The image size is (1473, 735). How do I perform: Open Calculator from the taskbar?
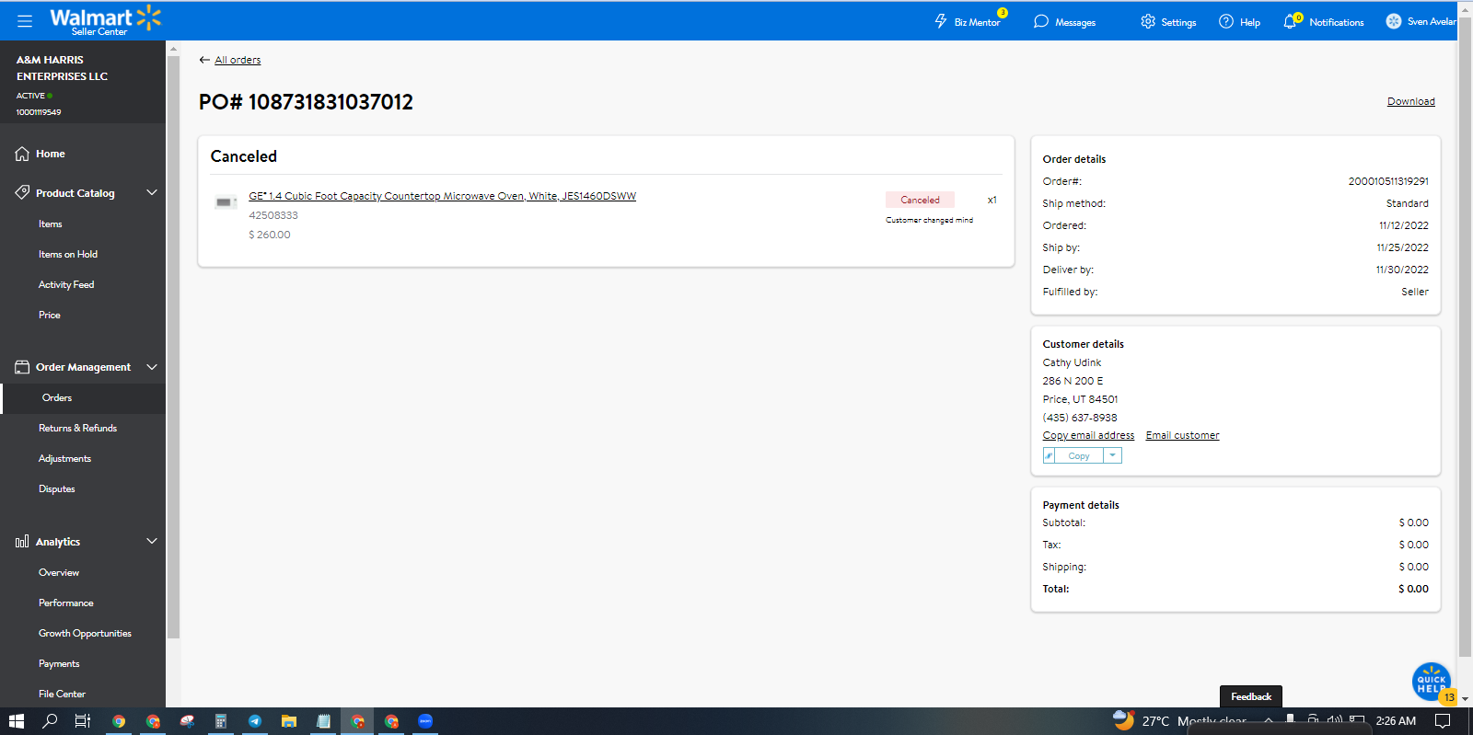click(221, 721)
